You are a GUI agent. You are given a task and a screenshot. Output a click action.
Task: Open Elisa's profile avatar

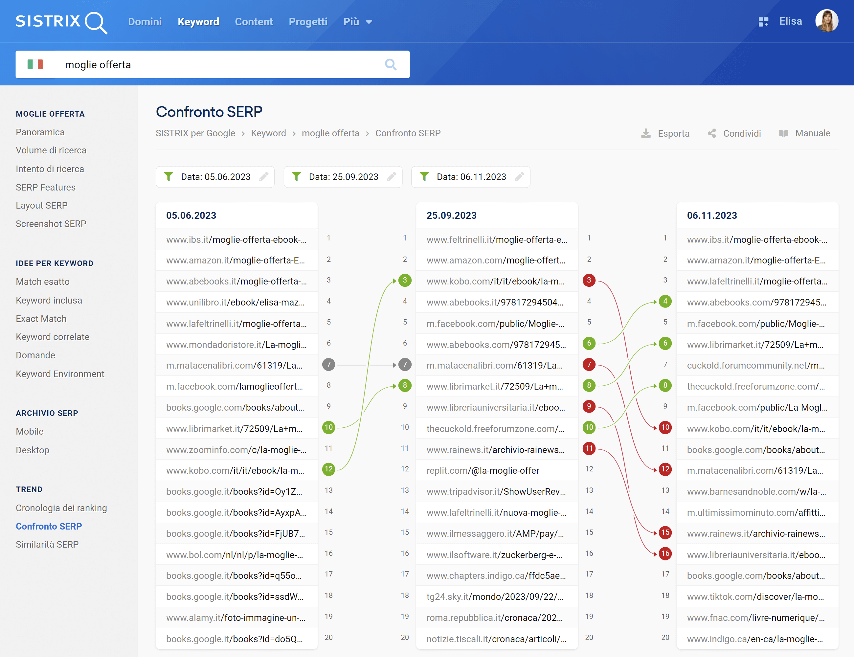point(826,21)
